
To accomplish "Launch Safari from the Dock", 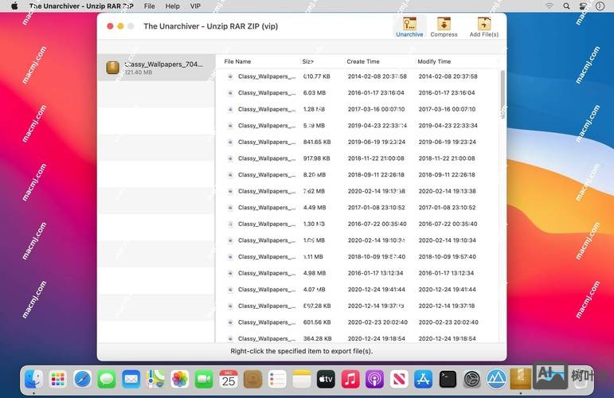I will tap(82, 380).
